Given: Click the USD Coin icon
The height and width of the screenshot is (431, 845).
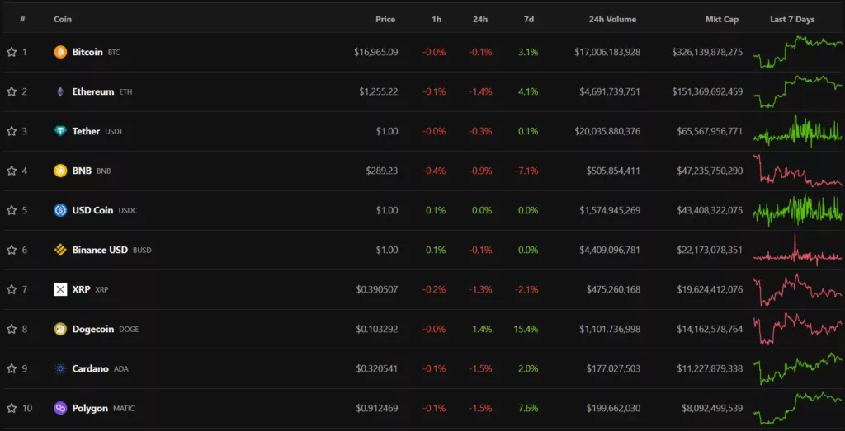Looking at the screenshot, I should pos(60,210).
